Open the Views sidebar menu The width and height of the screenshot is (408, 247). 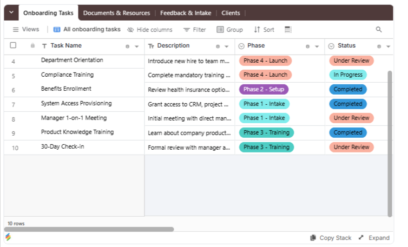[x=26, y=29]
